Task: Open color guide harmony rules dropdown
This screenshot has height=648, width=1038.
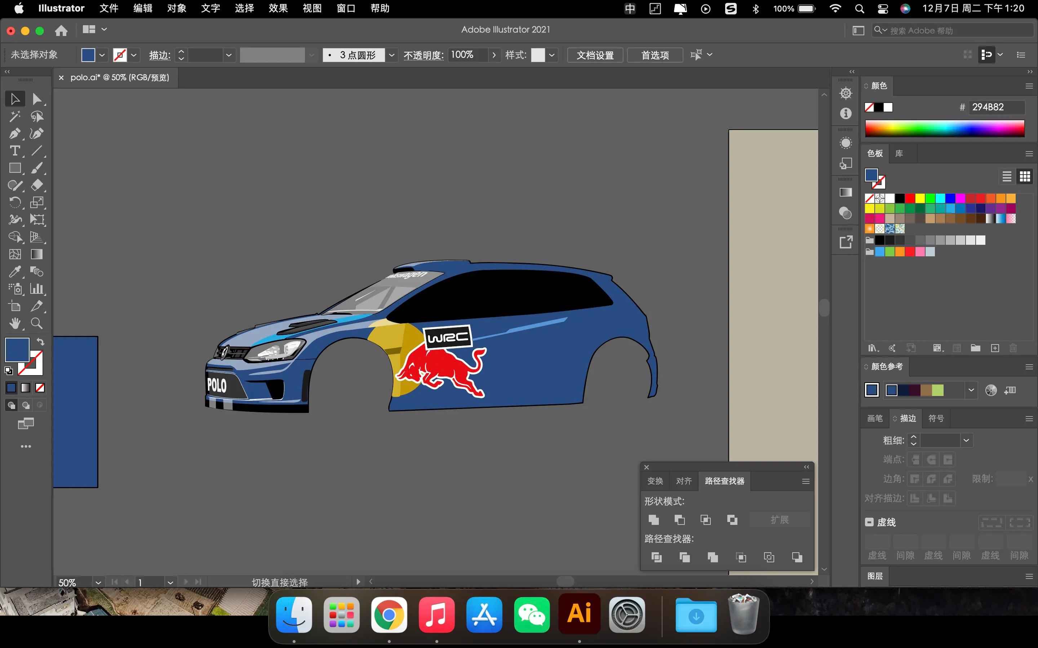Action: [971, 390]
